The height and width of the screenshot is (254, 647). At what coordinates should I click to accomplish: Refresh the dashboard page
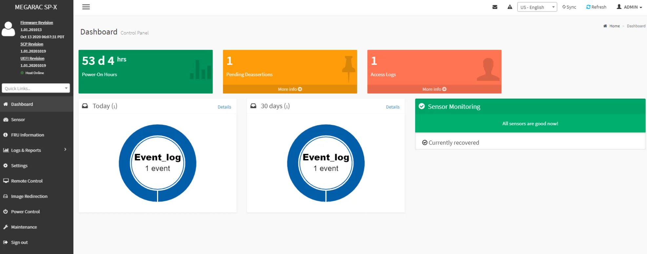tap(596, 7)
